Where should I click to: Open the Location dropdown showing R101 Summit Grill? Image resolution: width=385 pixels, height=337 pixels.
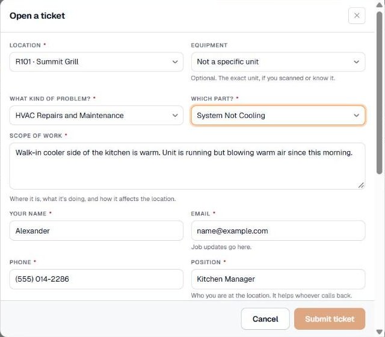[x=96, y=61]
